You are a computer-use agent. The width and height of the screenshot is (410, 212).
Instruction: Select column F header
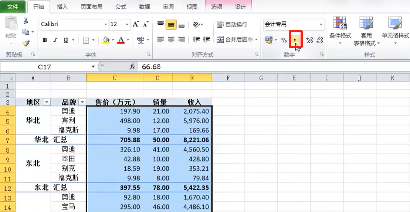pos(228,78)
